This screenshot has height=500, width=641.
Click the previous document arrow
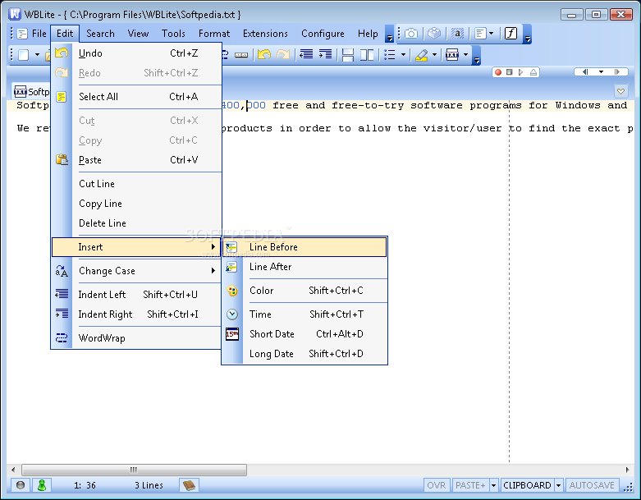[585, 72]
